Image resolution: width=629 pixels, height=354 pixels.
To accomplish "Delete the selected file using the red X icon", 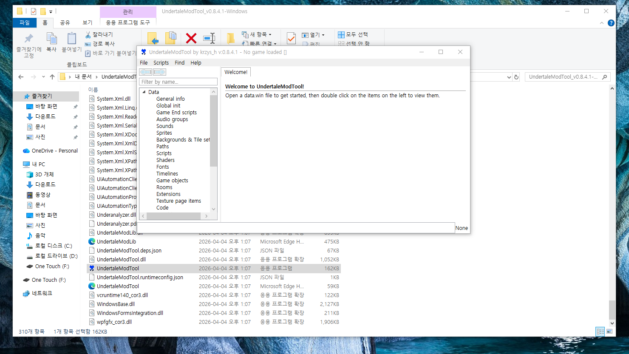I will click(191, 38).
